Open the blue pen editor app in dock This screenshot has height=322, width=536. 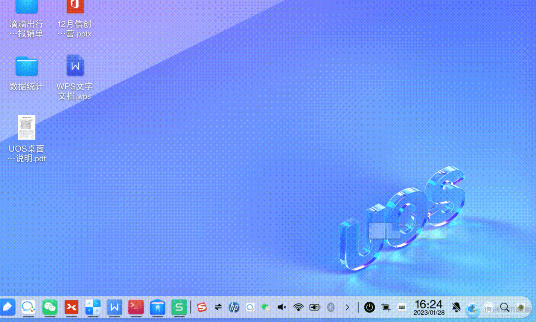point(7,307)
